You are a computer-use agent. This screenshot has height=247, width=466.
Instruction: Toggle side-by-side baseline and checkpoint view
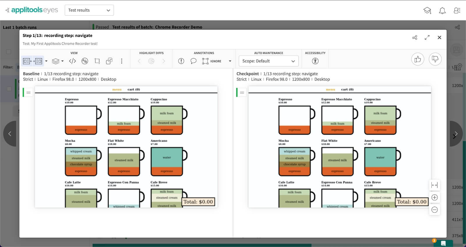[x=33, y=61]
